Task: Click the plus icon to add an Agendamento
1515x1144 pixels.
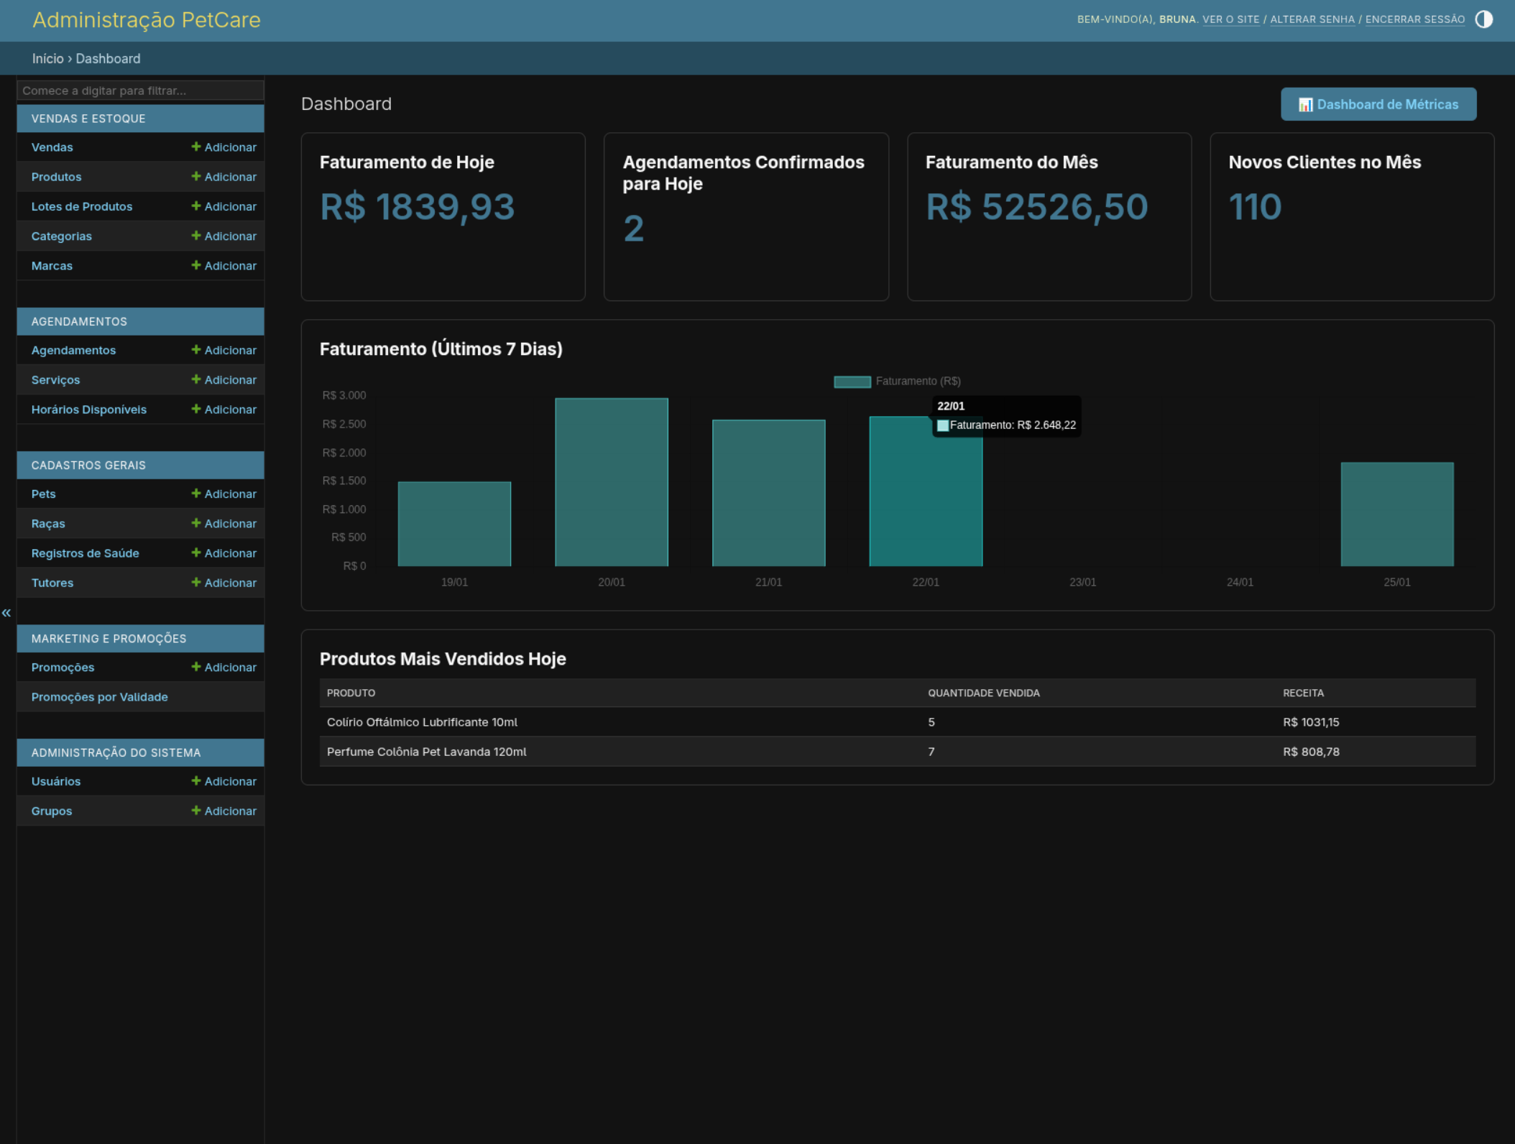Action: (195, 350)
